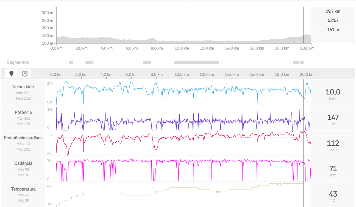Click the "Segmentos" label
356x207 pixels.
tap(18, 62)
